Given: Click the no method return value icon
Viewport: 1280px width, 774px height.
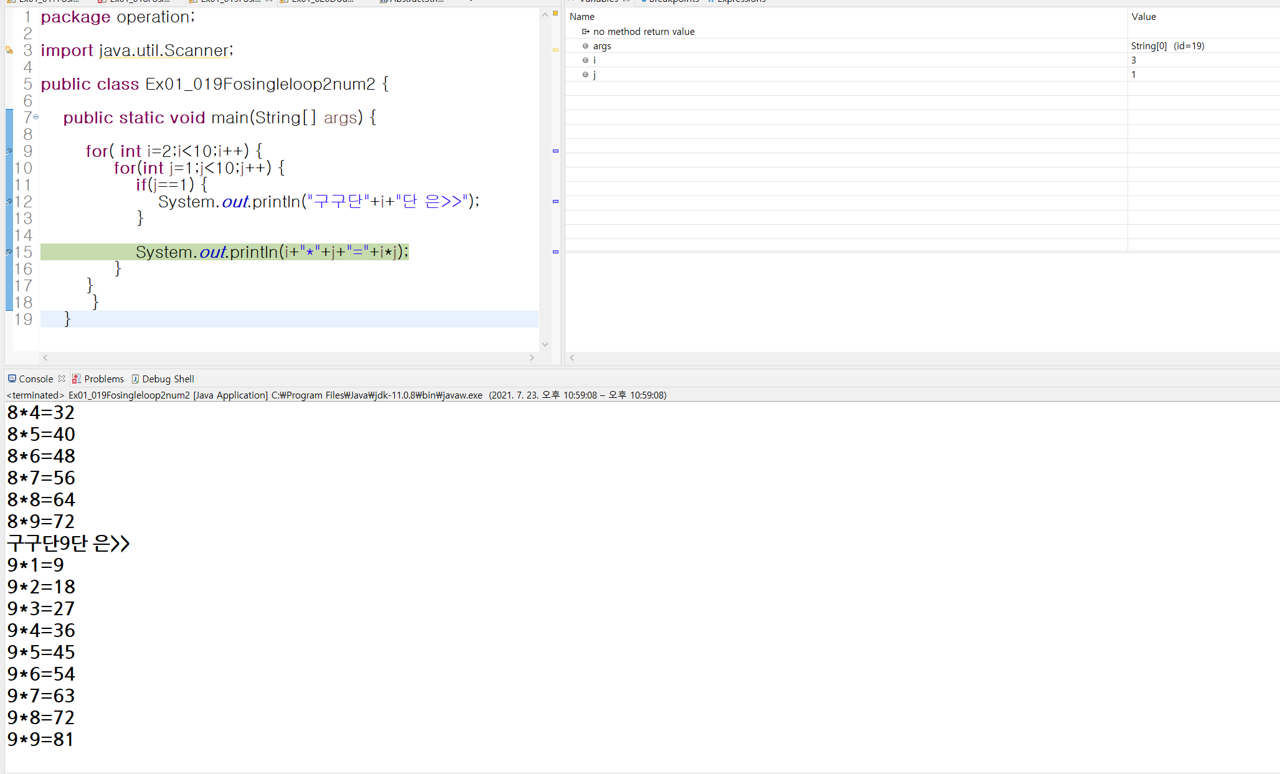Looking at the screenshot, I should (585, 32).
